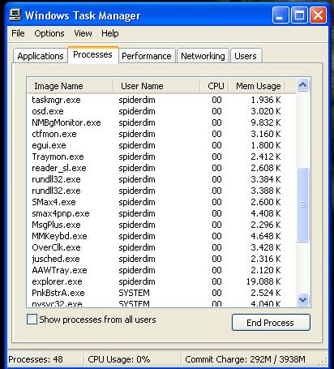
Task: Select the MMKeybd.exe process
Action: (161, 236)
